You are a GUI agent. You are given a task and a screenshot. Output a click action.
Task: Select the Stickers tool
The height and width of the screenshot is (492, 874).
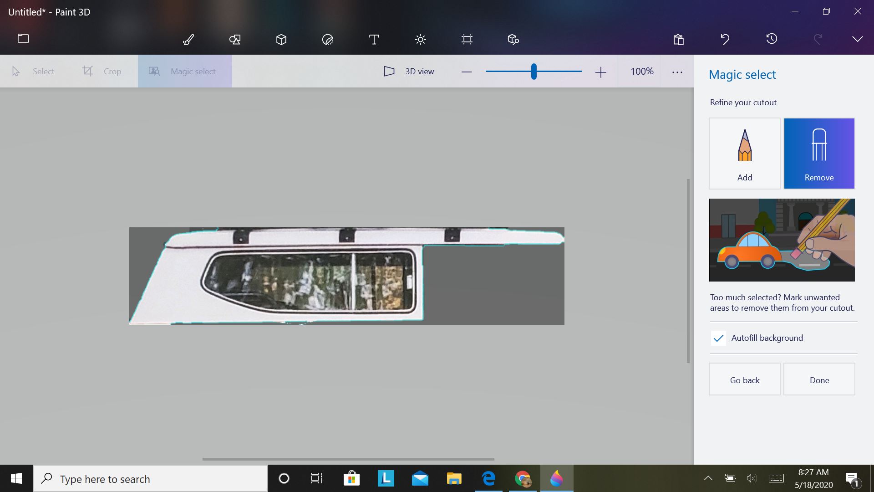327,40
